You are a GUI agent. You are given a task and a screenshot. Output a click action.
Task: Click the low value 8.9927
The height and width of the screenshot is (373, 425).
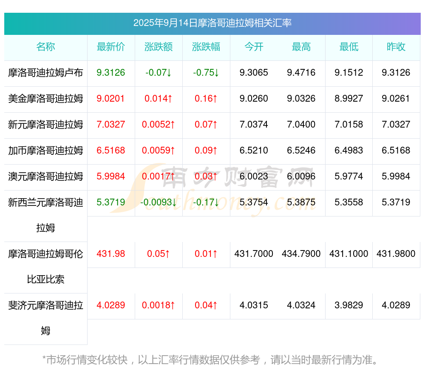(349, 99)
